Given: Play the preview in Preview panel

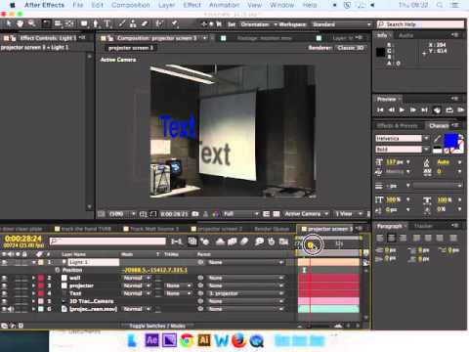Looking at the screenshot, I should point(402,110).
